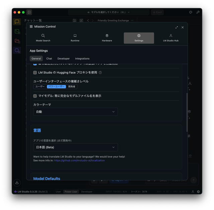Open the カラーテーマ dropdown set to 自動

click(75, 112)
